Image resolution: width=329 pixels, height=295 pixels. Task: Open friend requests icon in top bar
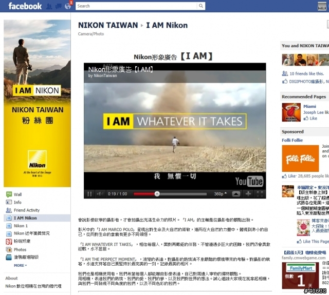tap(49, 6)
